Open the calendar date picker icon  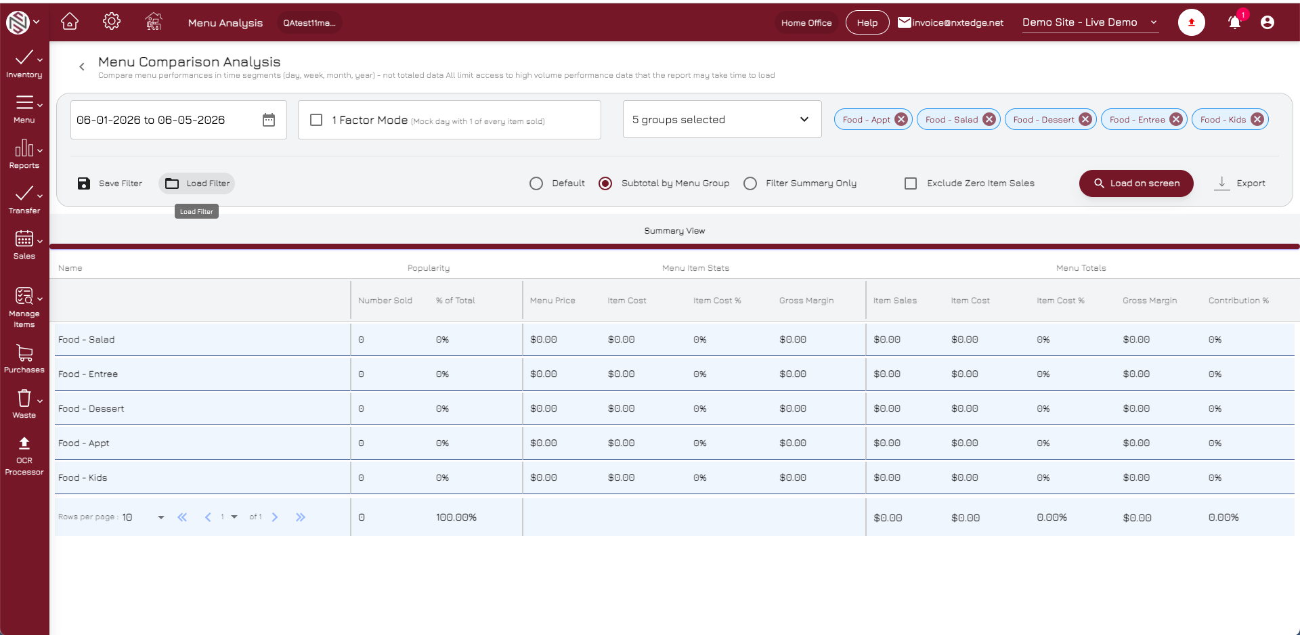click(x=269, y=120)
